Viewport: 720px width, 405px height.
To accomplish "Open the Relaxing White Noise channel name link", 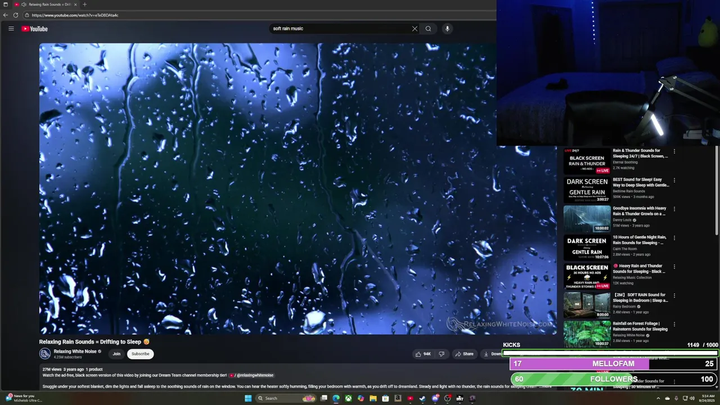I will (x=75, y=352).
